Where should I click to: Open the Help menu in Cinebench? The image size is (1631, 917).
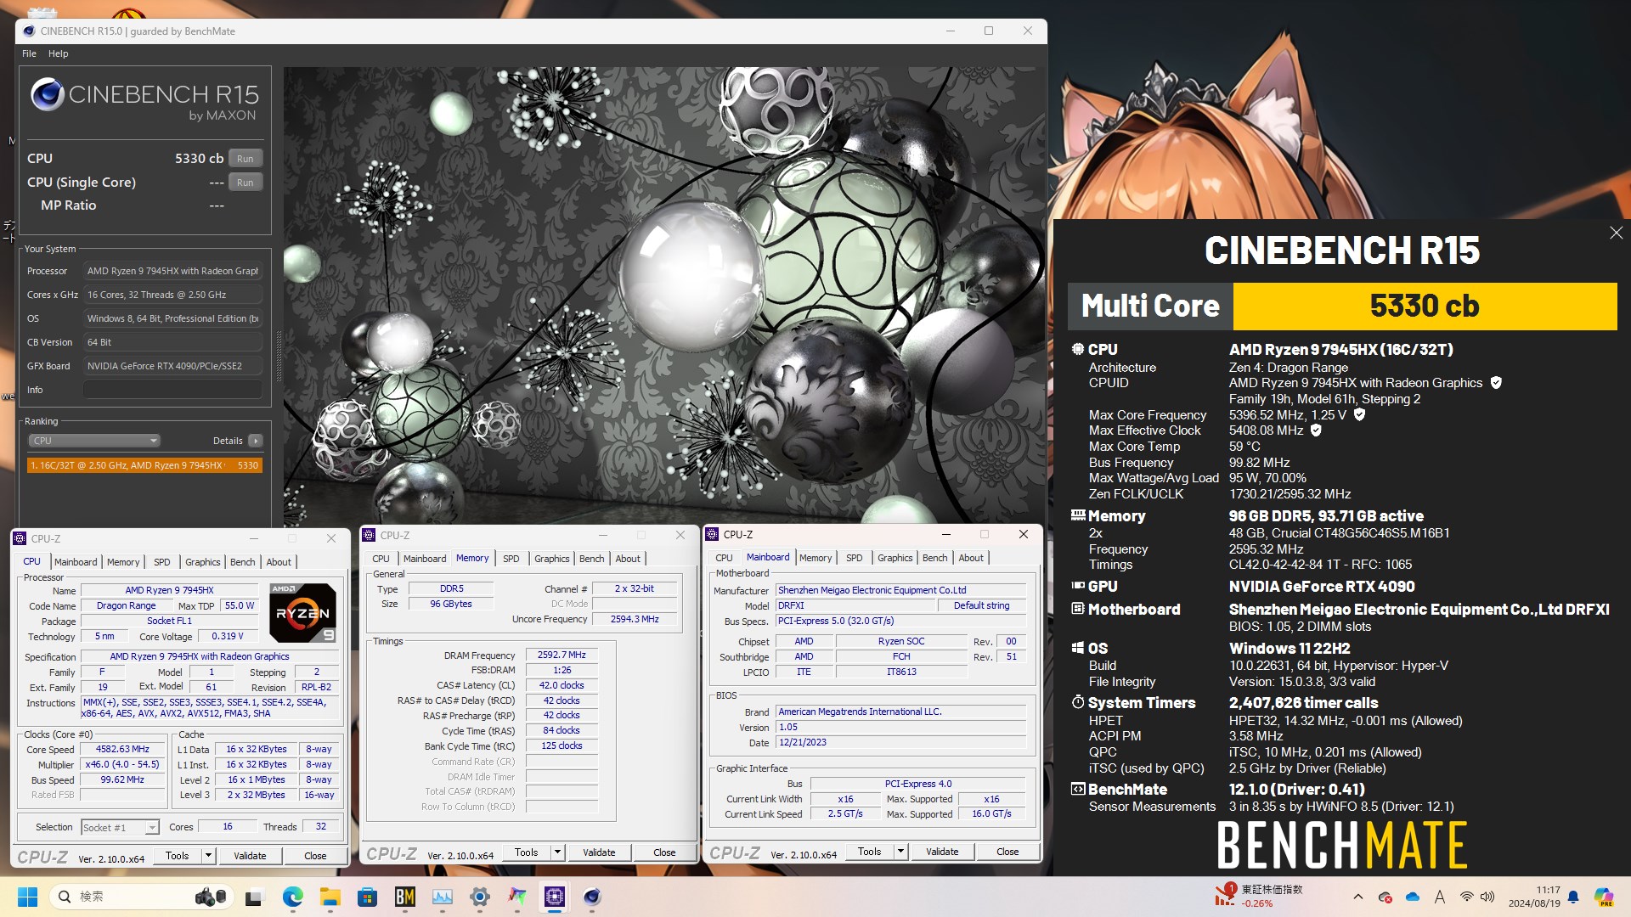click(58, 53)
